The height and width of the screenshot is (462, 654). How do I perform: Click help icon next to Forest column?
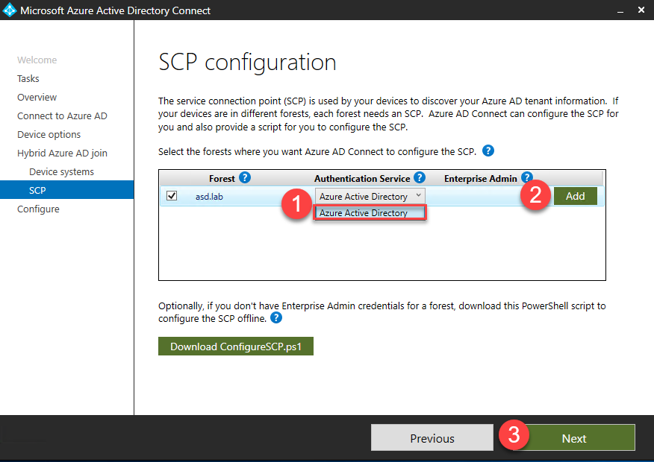(x=245, y=178)
